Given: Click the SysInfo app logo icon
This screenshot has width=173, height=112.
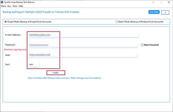Looking at the screenshot, I should tap(2, 2).
